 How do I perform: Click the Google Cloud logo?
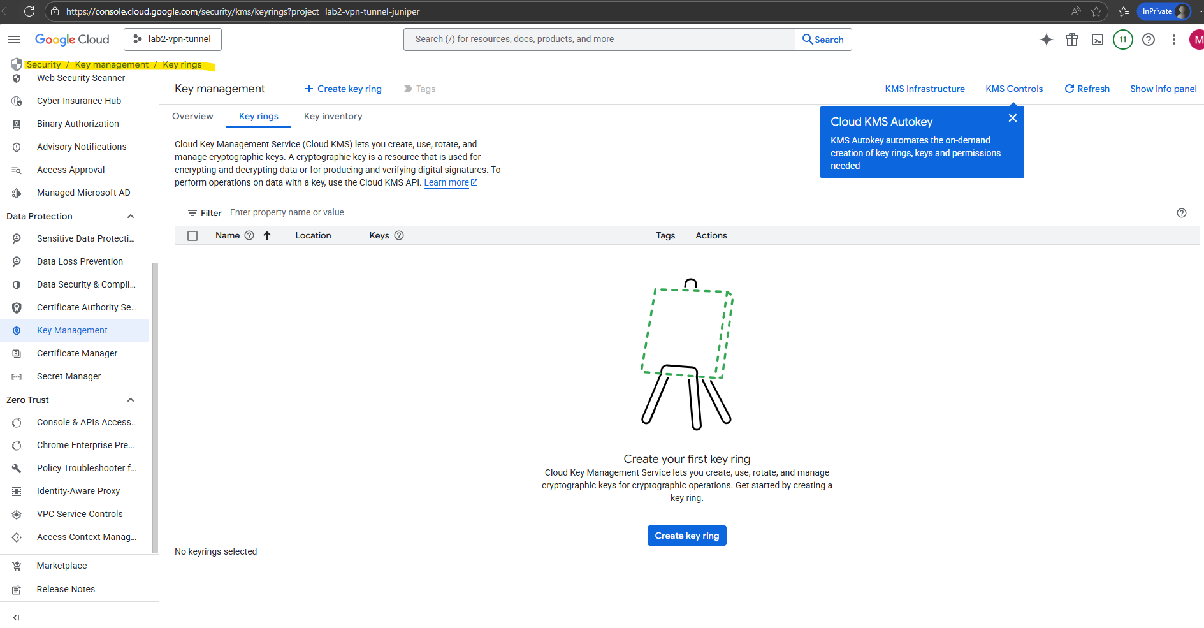click(72, 40)
